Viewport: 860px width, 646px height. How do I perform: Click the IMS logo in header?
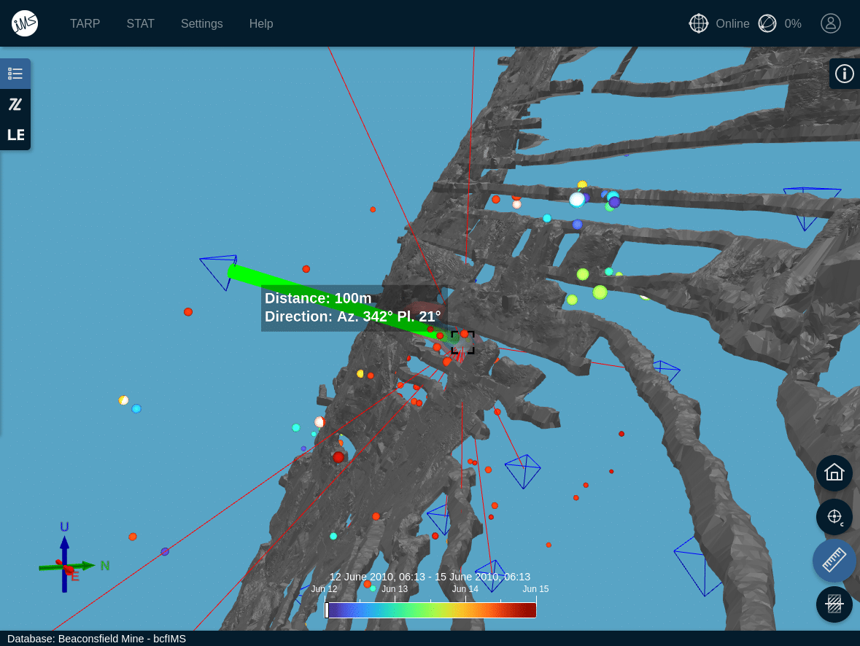[25, 23]
